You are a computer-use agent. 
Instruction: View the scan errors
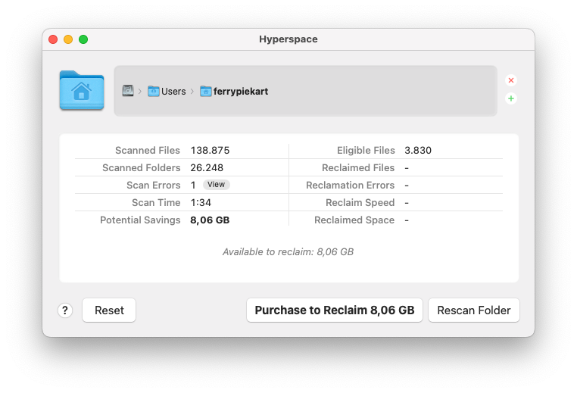tap(216, 184)
